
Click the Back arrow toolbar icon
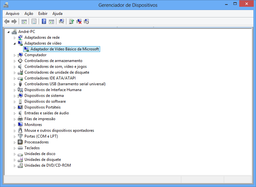(x=7, y=21)
